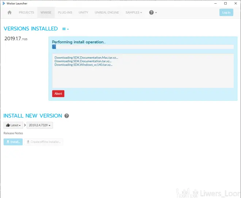Click Create offline installer... button

click(43, 142)
